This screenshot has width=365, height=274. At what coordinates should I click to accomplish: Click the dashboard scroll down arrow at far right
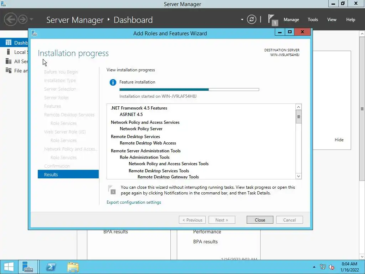pyautogui.click(x=362, y=257)
